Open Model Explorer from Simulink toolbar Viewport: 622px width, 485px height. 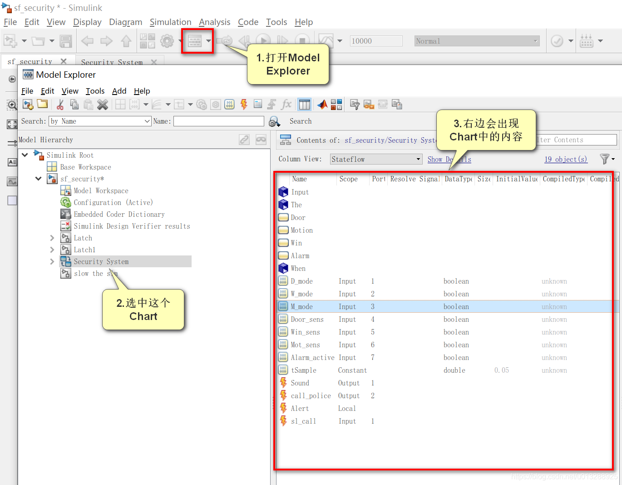194,41
